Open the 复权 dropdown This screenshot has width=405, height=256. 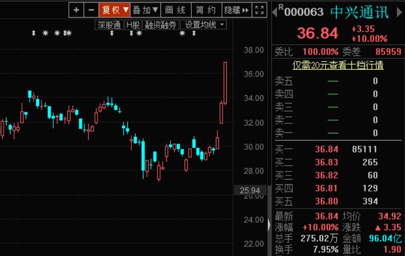click(115, 10)
